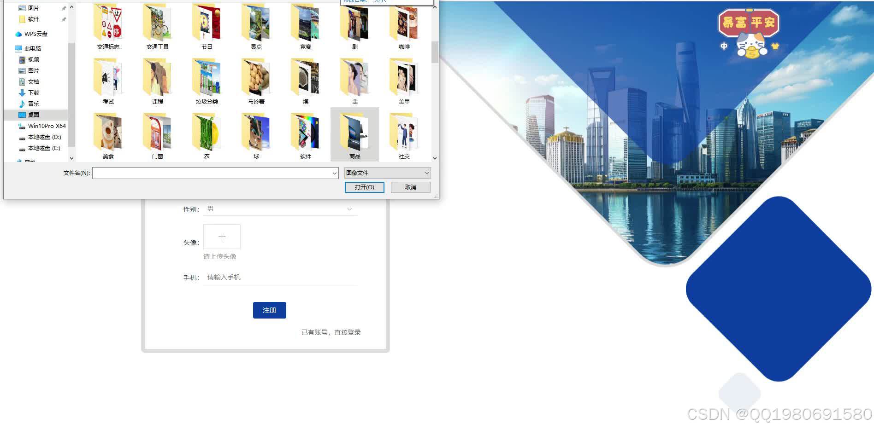Click file list scroll down arrow
Screen dimensions: 874x429
435,158
